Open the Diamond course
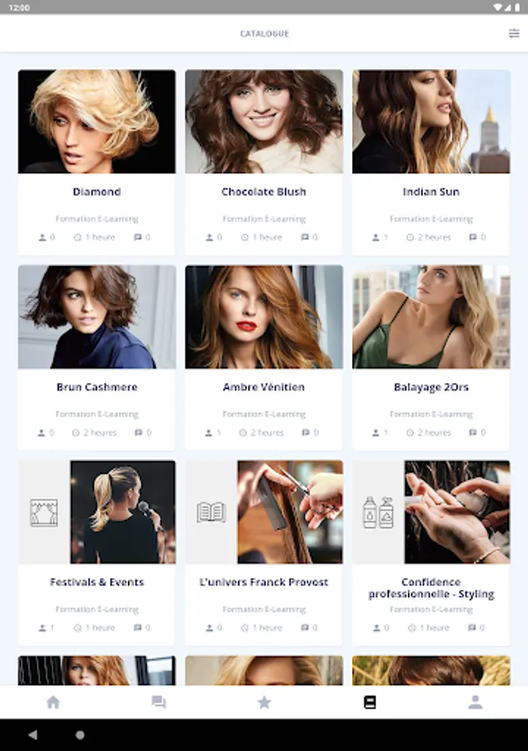This screenshot has width=528, height=751. 97,162
